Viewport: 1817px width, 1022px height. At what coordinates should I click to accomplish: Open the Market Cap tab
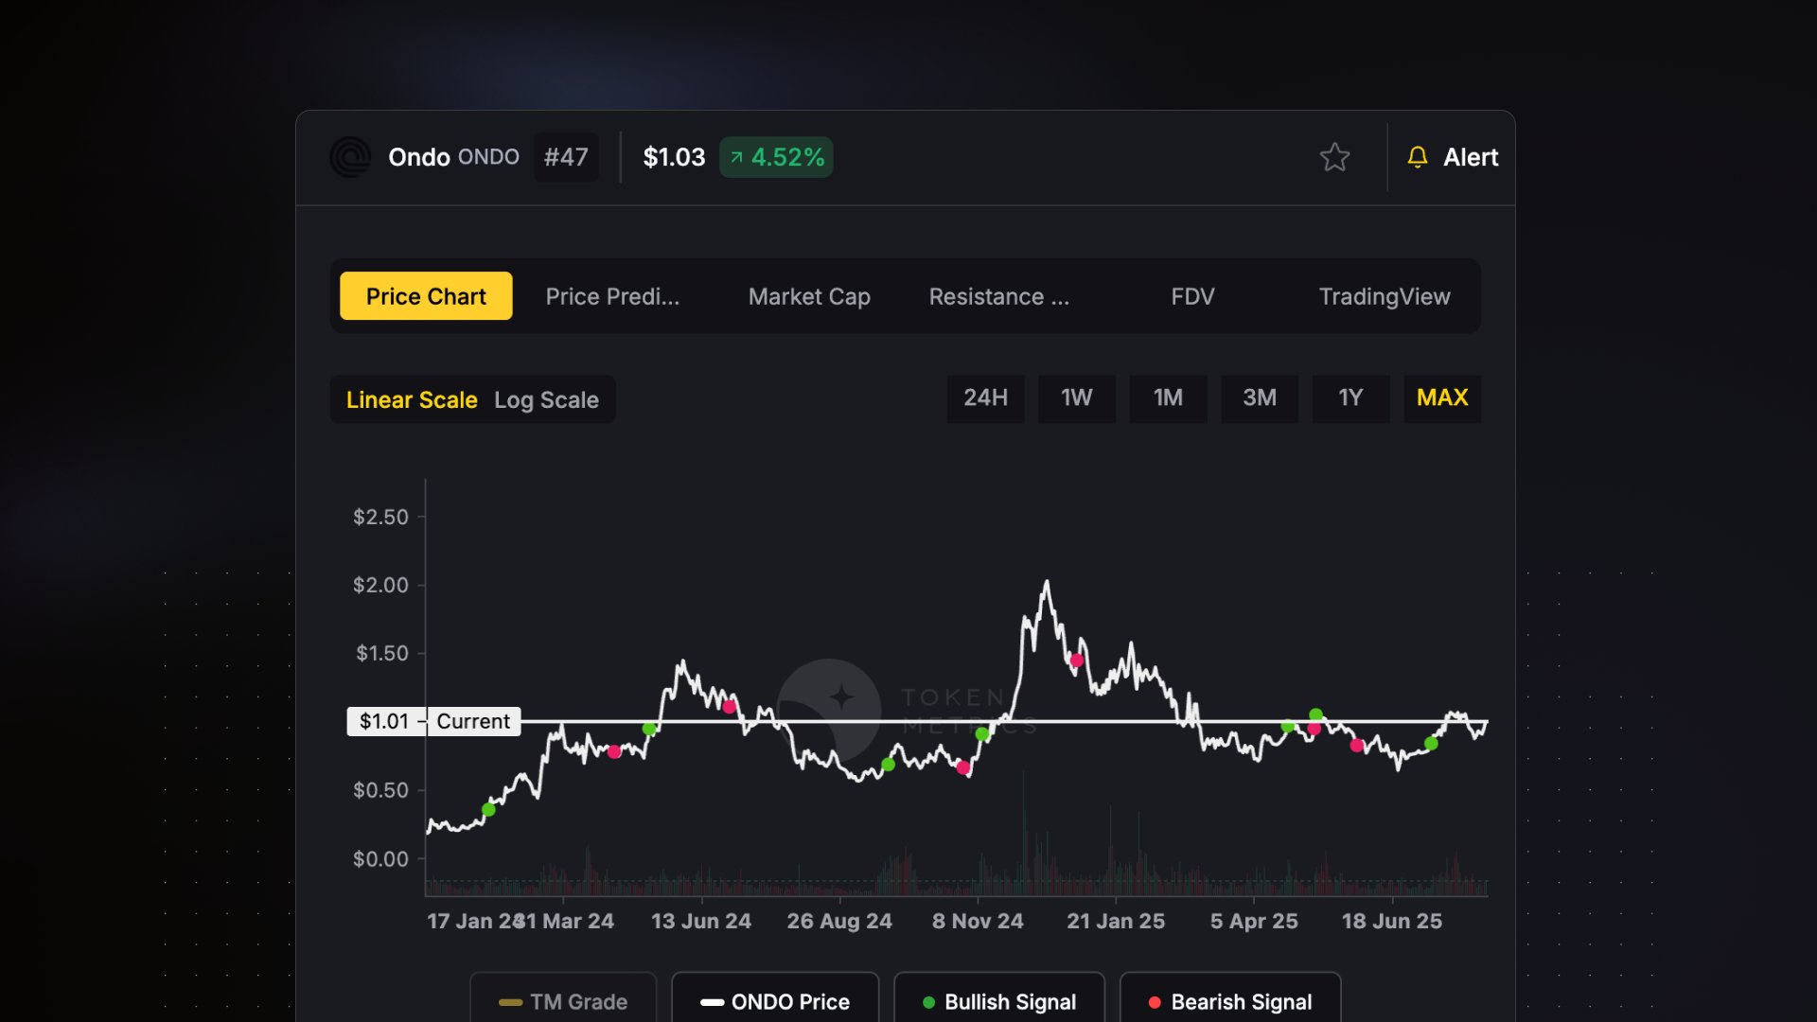tap(809, 296)
